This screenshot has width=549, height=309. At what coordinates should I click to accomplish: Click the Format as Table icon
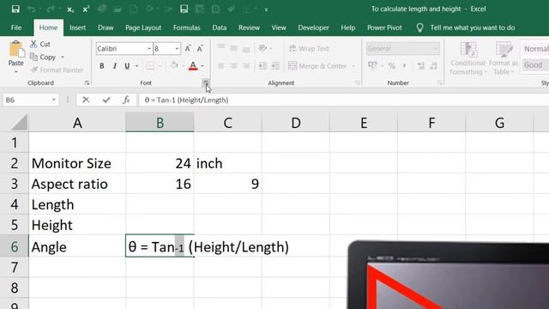point(504,50)
